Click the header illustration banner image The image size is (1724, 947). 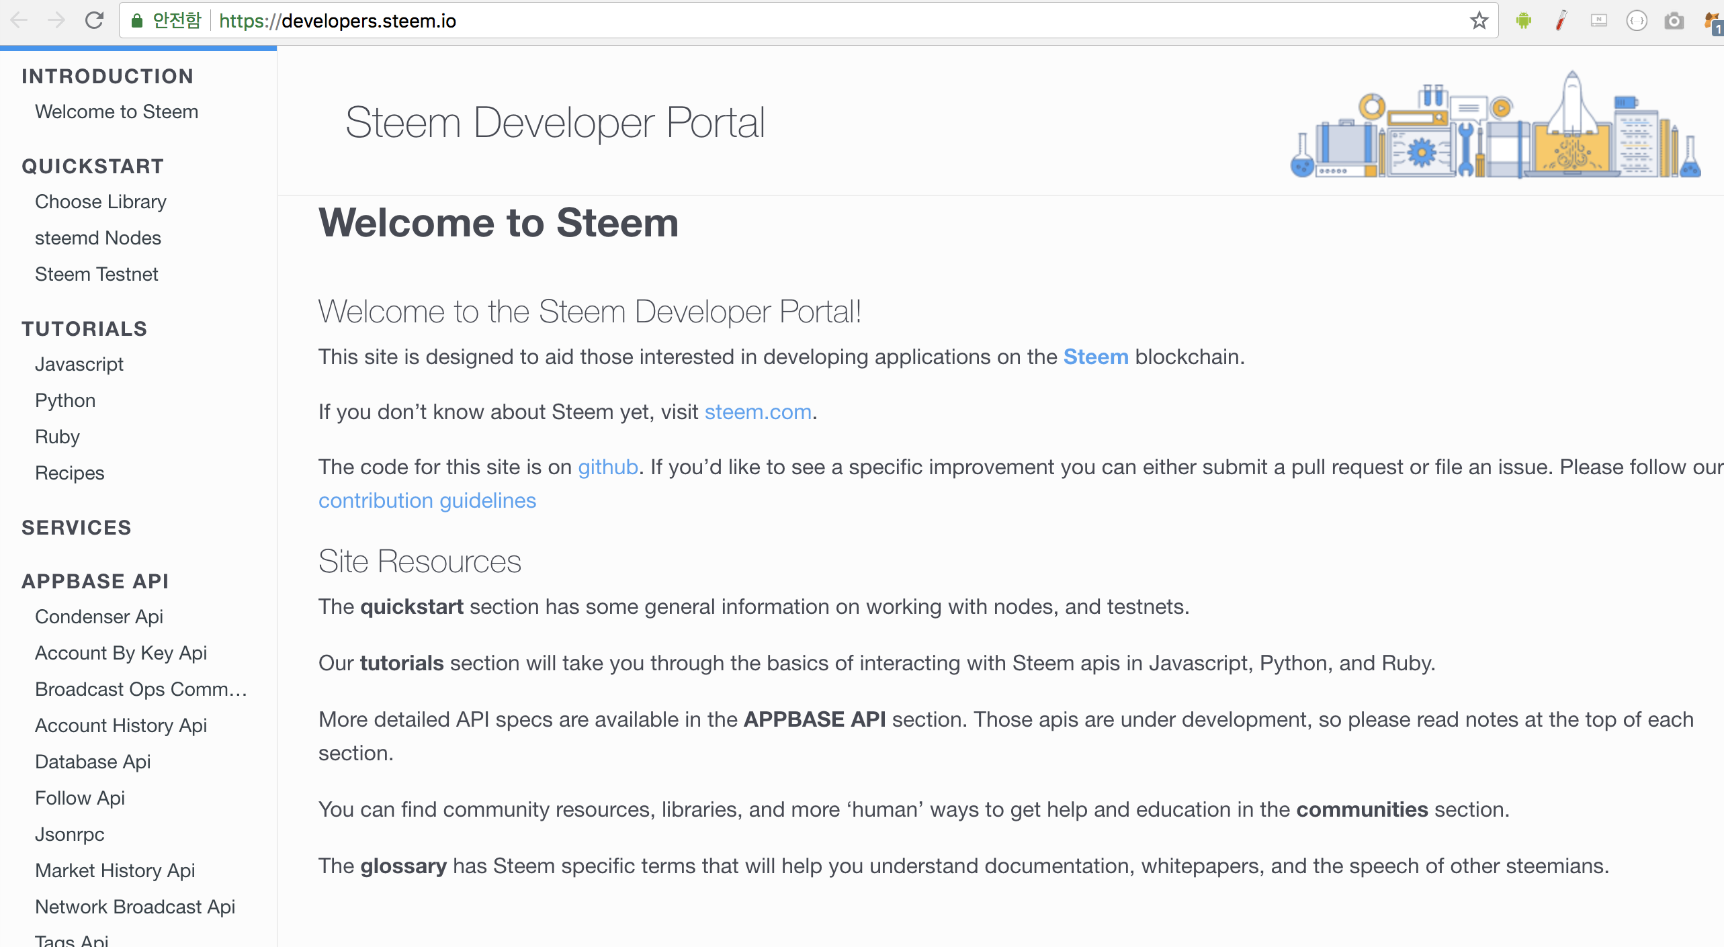[1496, 125]
